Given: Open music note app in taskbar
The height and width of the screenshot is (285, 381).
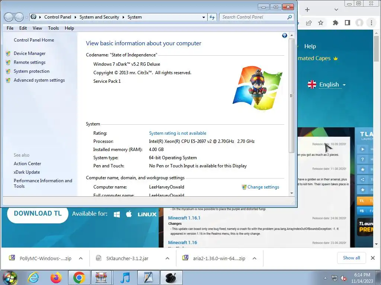Looking at the screenshot, I should pyautogui.click(x=125, y=278).
